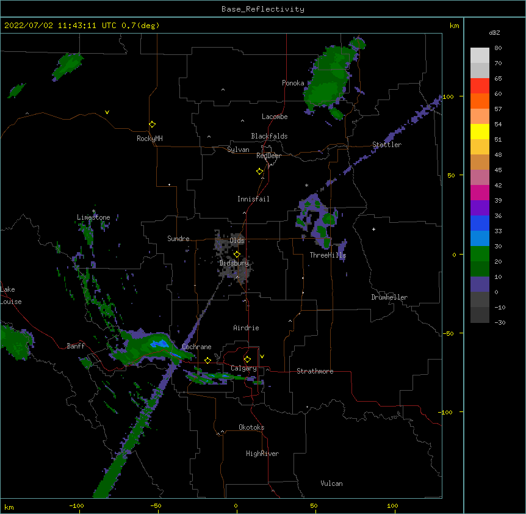Click the Stettler town label
Image resolution: width=526 pixels, height=514 pixels.
coord(387,145)
